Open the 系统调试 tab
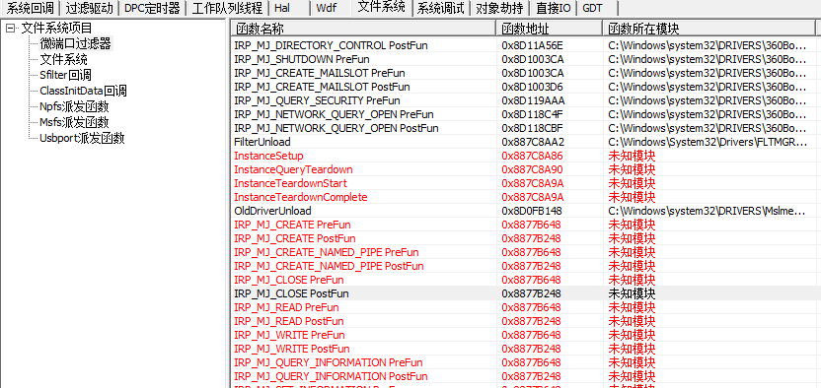Image resolution: width=821 pixels, height=388 pixels. 441,8
